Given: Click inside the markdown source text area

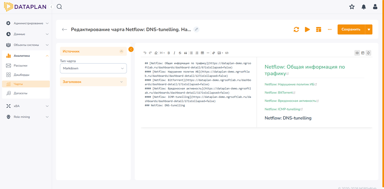Looking at the screenshot, I should pyautogui.click(x=199, y=92).
